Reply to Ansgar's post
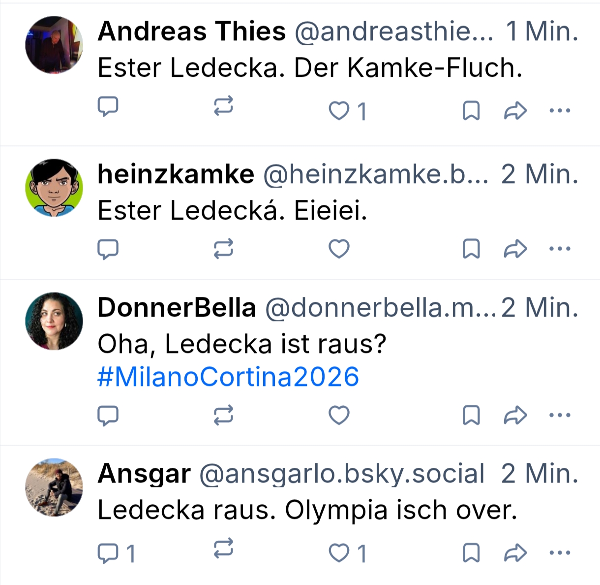Image resolution: width=600 pixels, height=585 pixels. pyautogui.click(x=108, y=553)
